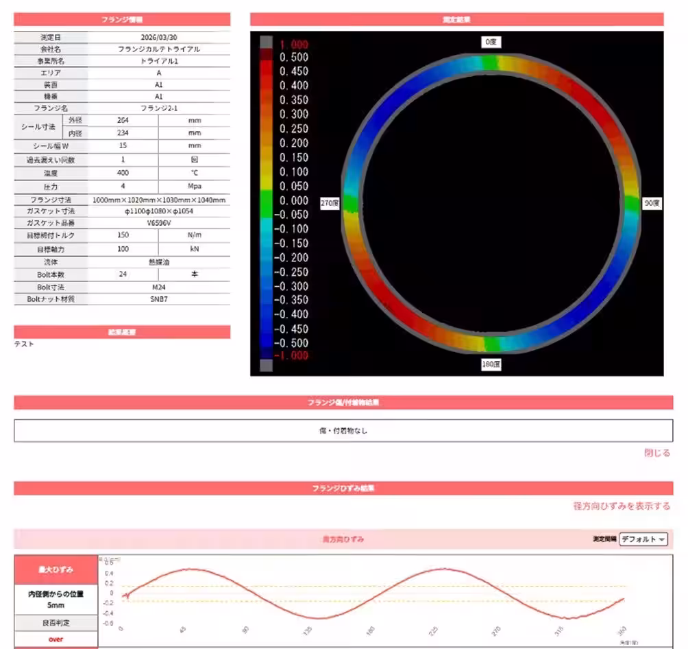Click the flange heatmap ring center
688x649 pixels.
[491, 204]
